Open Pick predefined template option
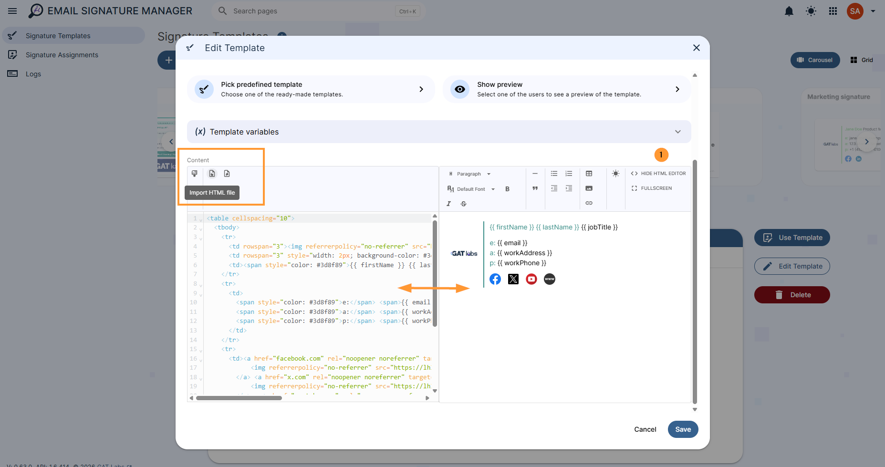This screenshot has width=885, height=467. pyautogui.click(x=311, y=89)
